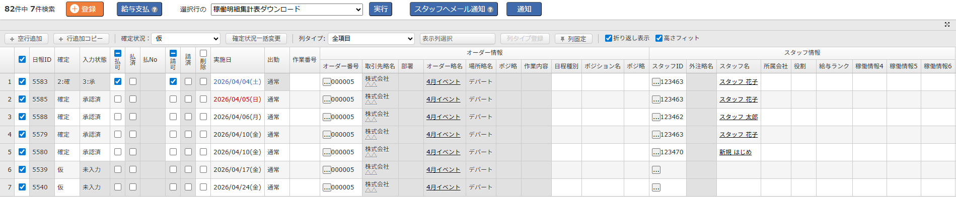Open order lookup for row 5580
Image resolution: width=956 pixels, height=197 pixels.
click(327, 152)
